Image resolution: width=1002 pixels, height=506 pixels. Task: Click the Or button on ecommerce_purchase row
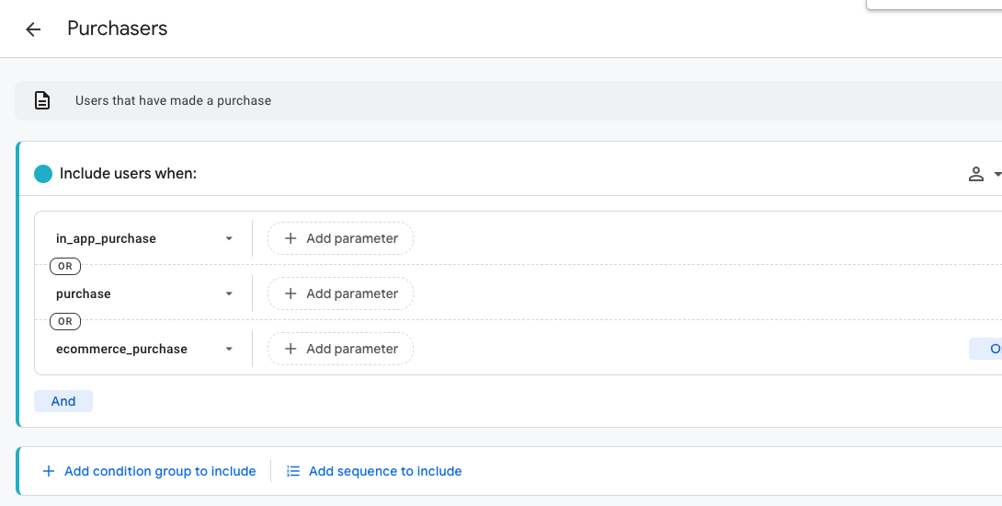pyautogui.click(x=986, y=349)
